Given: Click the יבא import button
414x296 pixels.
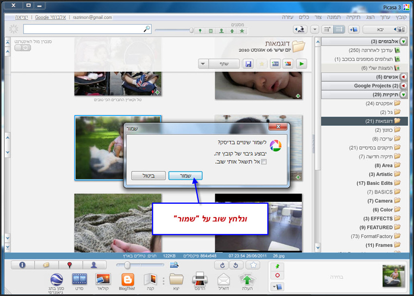Looking at the screenshot, I should [x=385, y=29].
